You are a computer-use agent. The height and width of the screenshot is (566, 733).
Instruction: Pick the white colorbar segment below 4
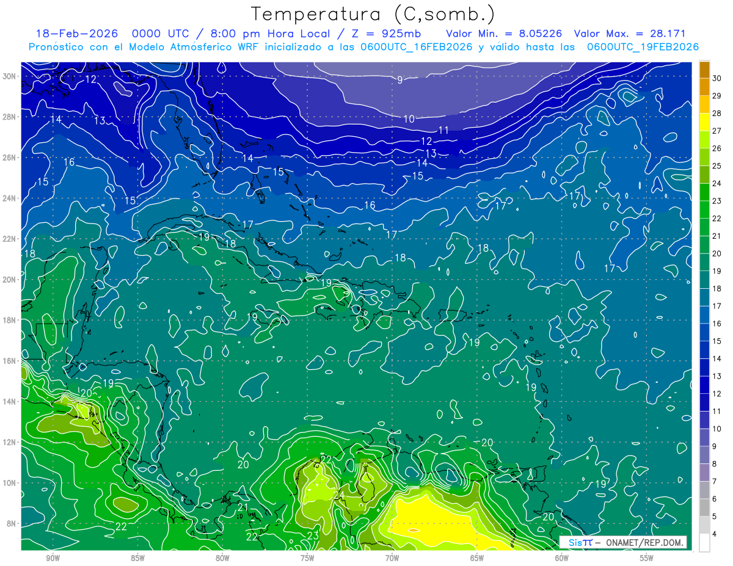click(704, 543)
